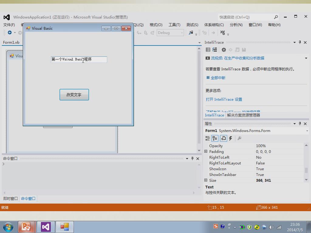Click the volume speaker tray icon

pyautogui.click(x=271, y=227)
